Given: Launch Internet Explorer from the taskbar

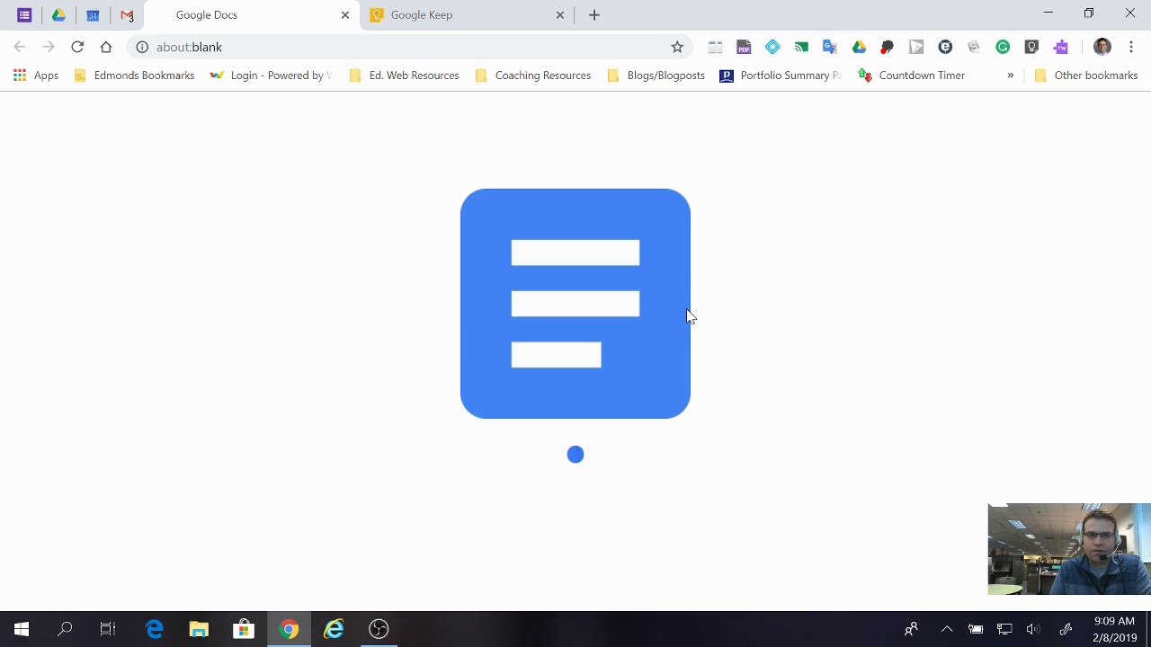Looking at the screenshot, I should pyautogui.click(x=334, y=629).
